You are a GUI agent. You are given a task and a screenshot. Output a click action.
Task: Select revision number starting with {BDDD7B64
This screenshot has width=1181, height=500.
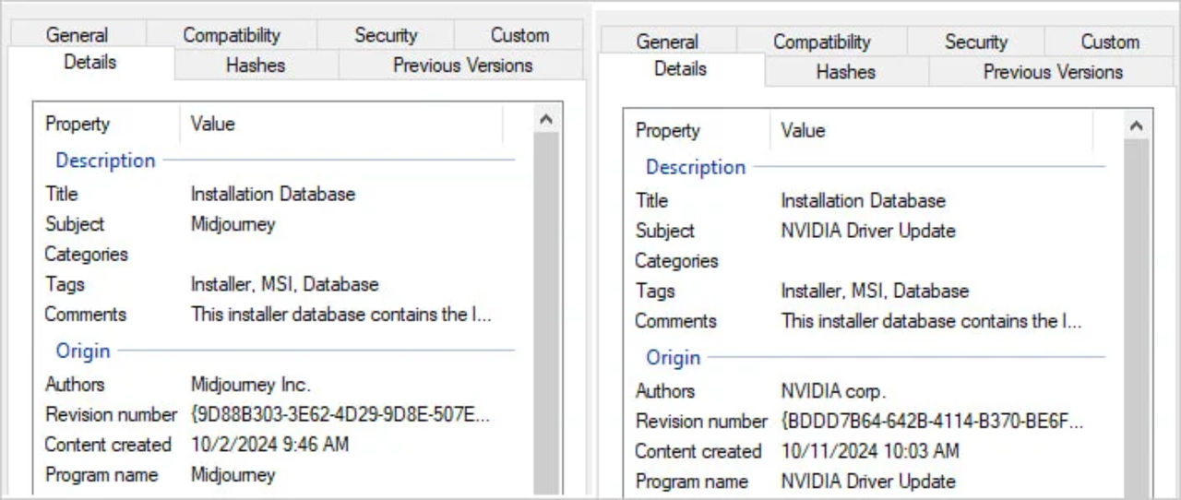932,421
